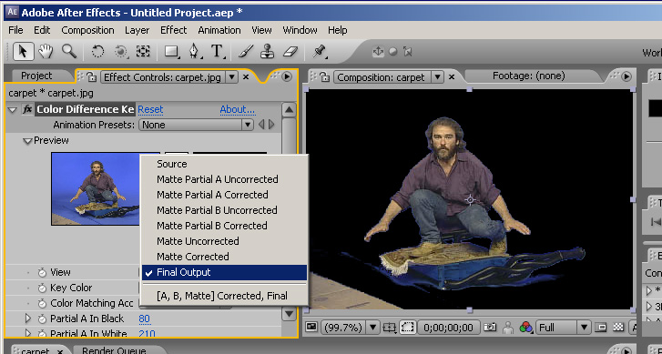Viewport: 662px width, 354px height.
Task: Select the Zoom magnifier tool
Action: point(69,52)
